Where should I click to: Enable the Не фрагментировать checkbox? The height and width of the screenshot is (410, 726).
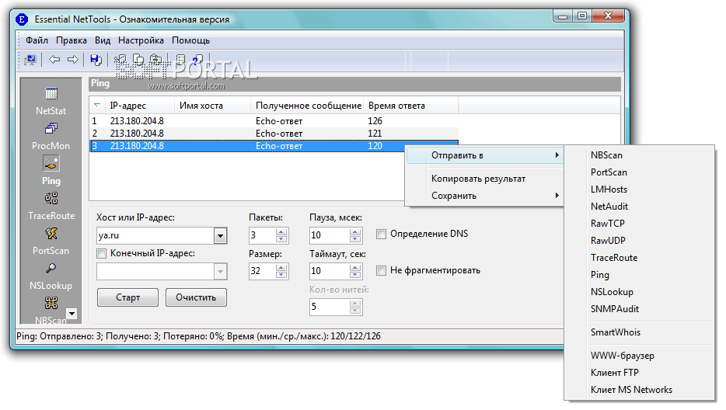381,271
